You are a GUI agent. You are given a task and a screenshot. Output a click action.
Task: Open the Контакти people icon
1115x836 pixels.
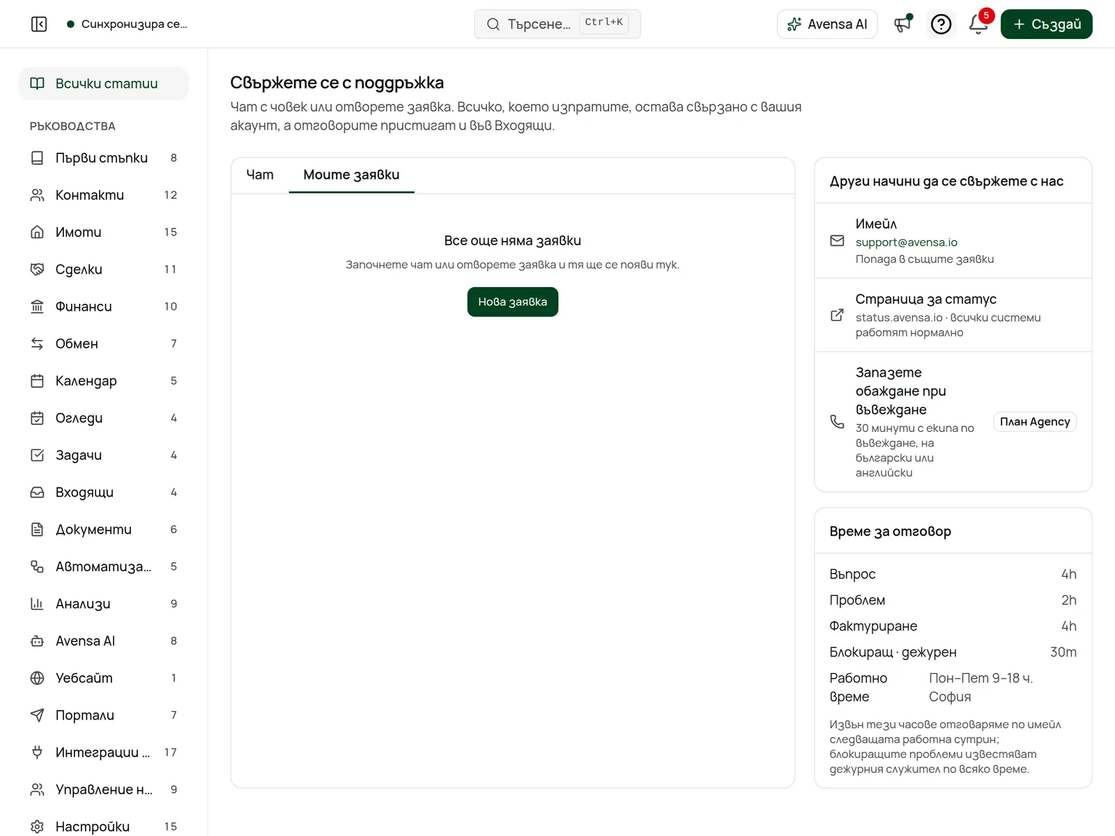point(38,195)
